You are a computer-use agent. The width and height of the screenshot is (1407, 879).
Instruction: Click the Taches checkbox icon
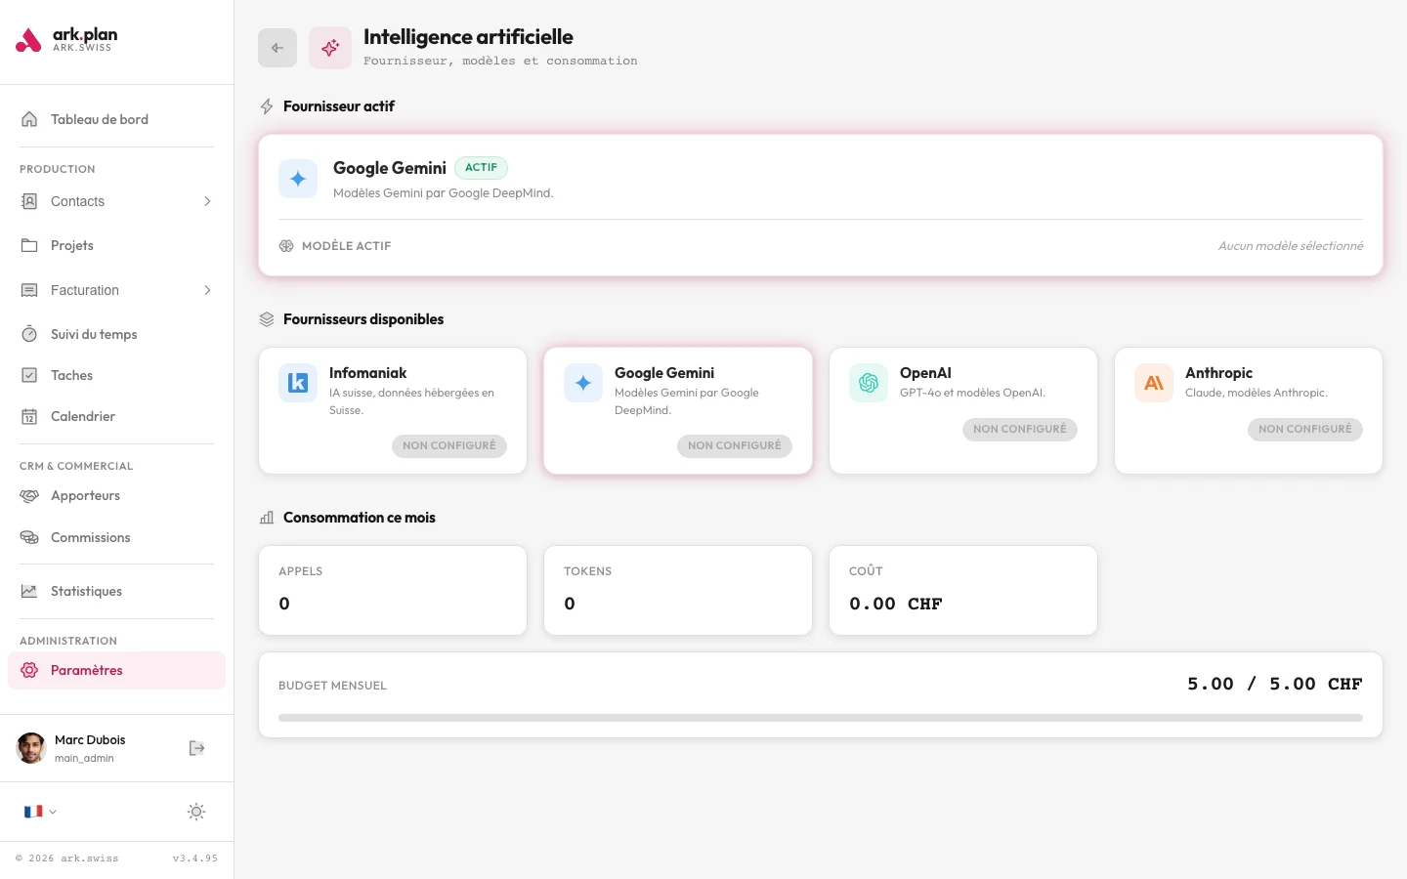click(x=29, y=375)
